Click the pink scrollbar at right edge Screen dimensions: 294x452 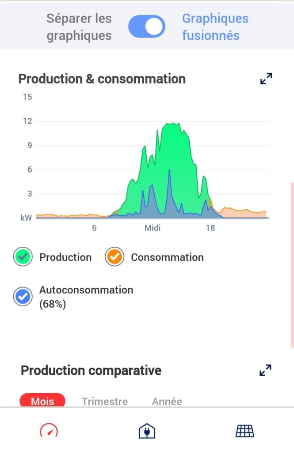292,265
